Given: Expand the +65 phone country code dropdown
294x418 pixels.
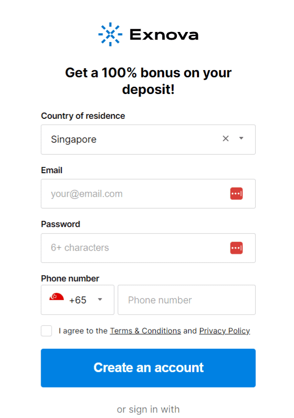Looking at the screenshot, I should pos(100,300).
